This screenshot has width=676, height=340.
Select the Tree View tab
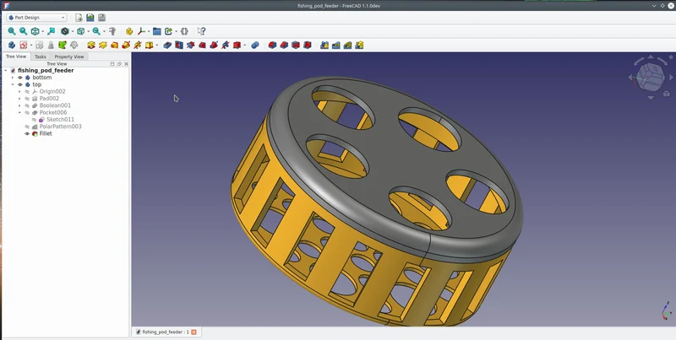coord(16,57)
